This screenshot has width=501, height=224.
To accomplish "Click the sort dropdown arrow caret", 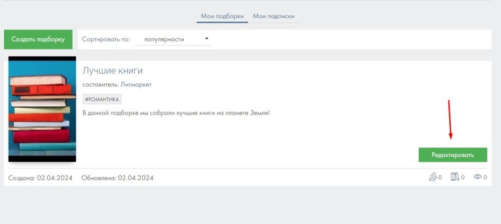I will (x=206, y=38).
